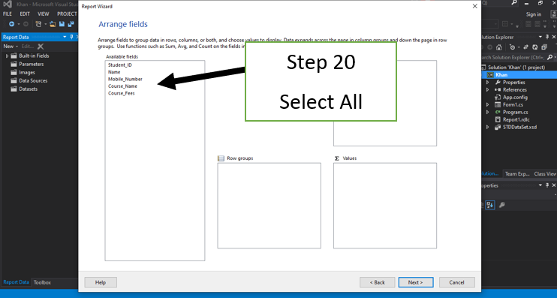Select the Khan project node
Screen dimensions: 557x298
coord(501,74)
